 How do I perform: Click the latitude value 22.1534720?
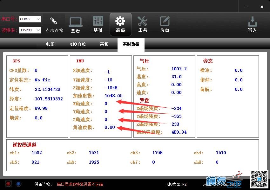coord(48,89)
